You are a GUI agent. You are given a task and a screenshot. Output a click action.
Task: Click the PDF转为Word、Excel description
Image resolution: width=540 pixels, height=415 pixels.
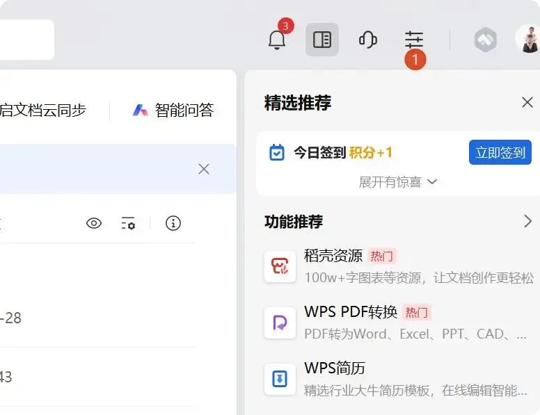tap(415, 334)
